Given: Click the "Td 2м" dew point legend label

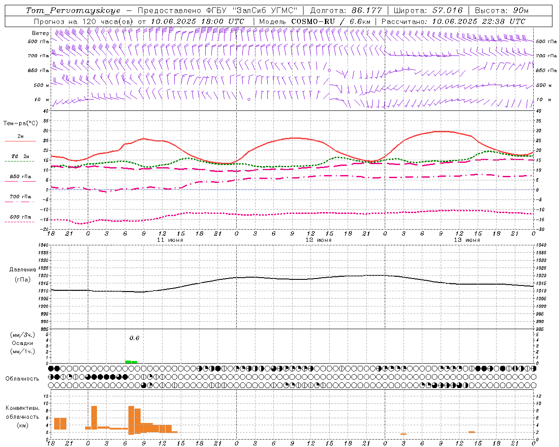Looking at the screenshot, I should pos(20,156).
